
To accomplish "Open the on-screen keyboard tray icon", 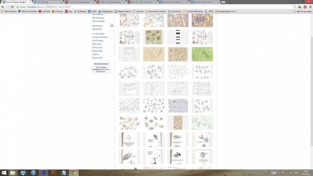I will point(274,173).
